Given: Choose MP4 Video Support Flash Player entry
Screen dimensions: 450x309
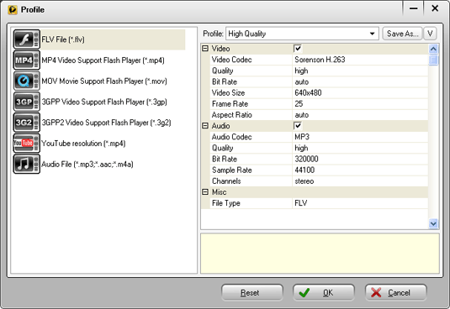Looking at the screenshot, I should pos(103,60).
